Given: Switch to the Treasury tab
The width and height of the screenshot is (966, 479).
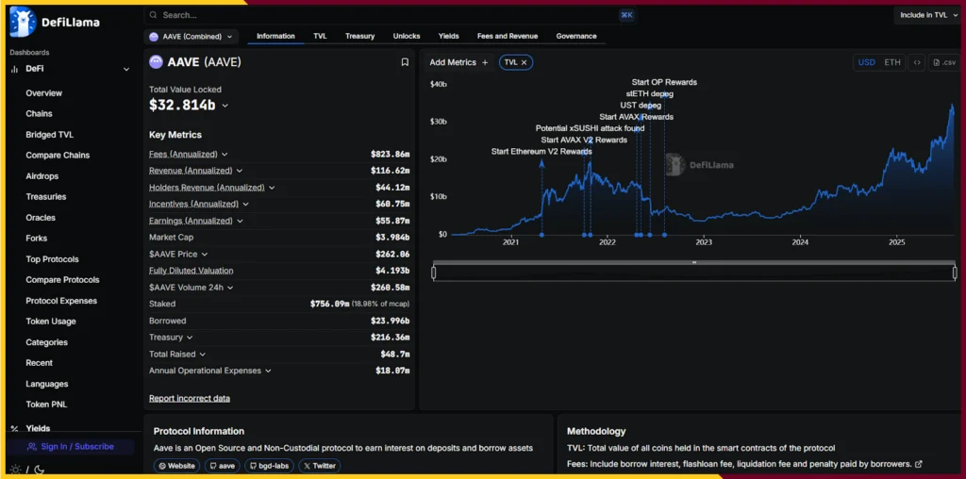Looking at the screenshot, I should coord(359,37).
